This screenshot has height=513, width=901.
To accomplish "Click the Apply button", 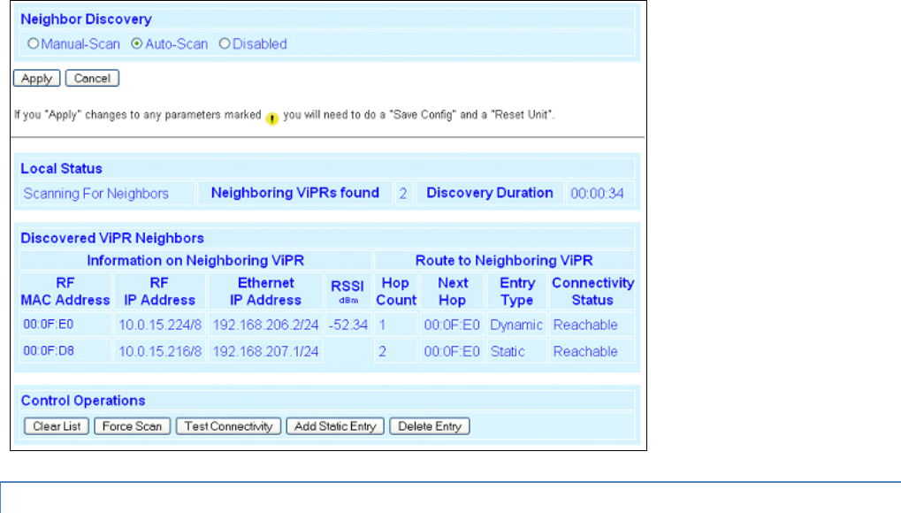I will (x=37, y=78).
